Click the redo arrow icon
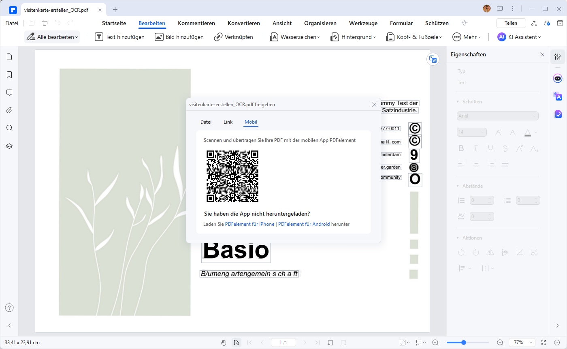 click(70, 23)
